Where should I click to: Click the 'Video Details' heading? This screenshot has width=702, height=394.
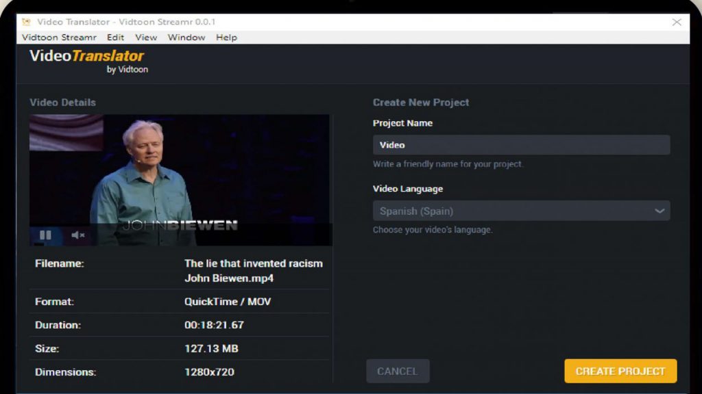pyautogui.click(x=62, y=103)
